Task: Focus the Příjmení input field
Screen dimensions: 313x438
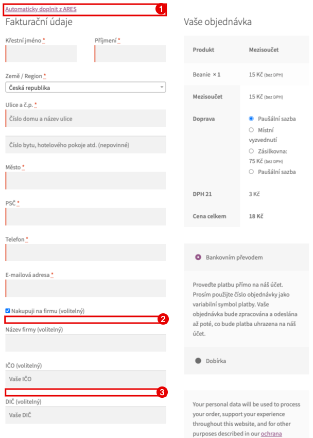Action: point(130,54)
